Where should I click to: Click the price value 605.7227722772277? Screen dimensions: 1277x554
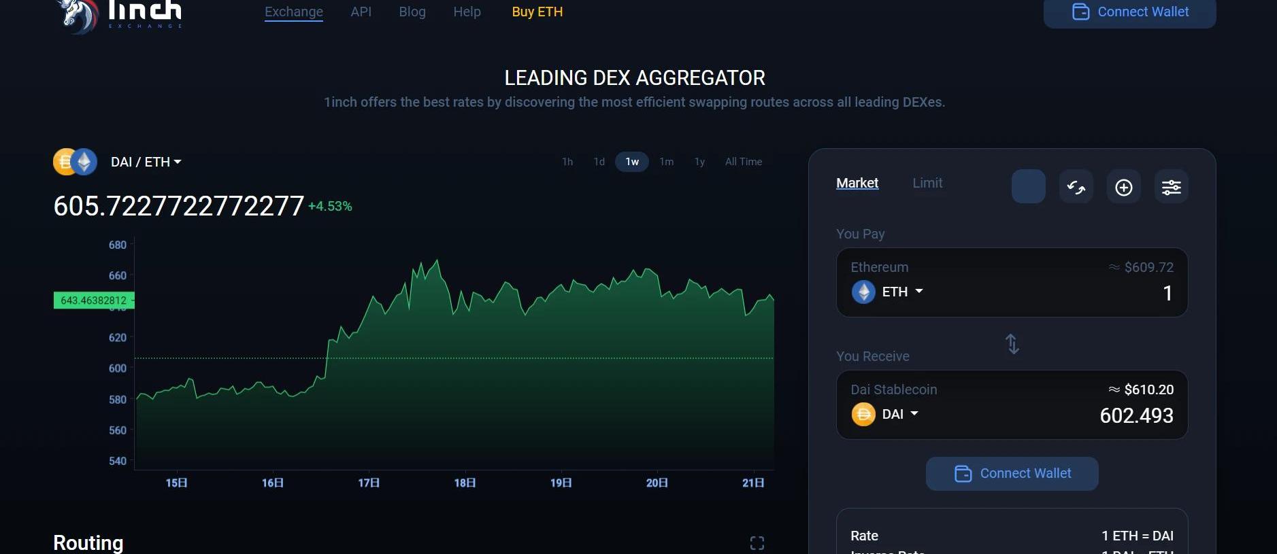tap(179, 206)
